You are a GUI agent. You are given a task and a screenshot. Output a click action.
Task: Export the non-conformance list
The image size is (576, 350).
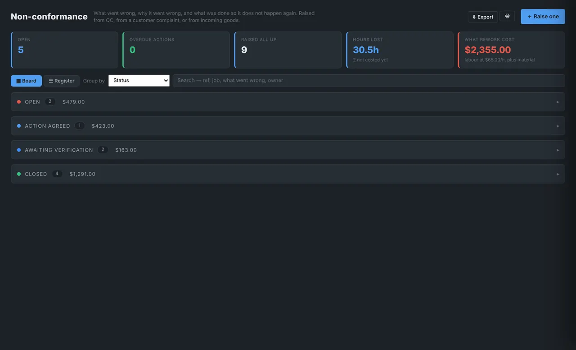pyautogui.click(x=483, y=17)
